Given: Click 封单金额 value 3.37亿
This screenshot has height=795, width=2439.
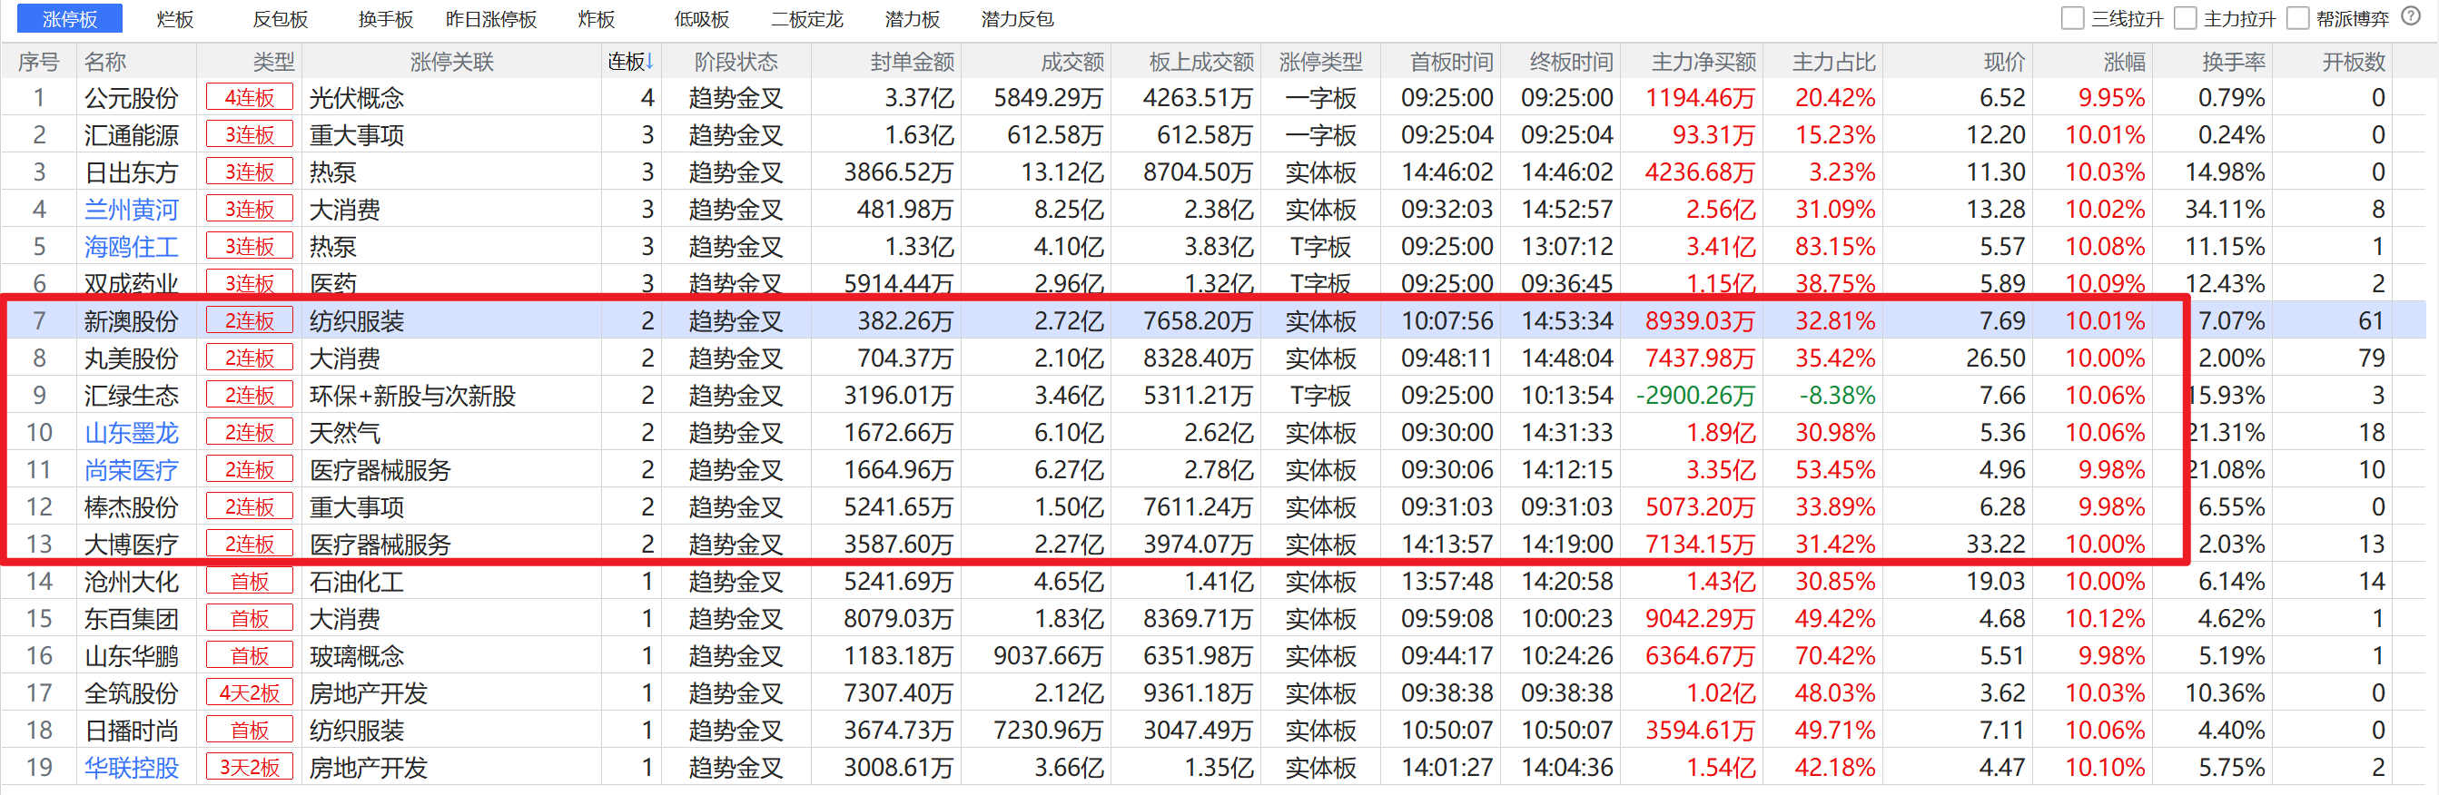Looking at the screenshot, I should [x=919, y=97].
